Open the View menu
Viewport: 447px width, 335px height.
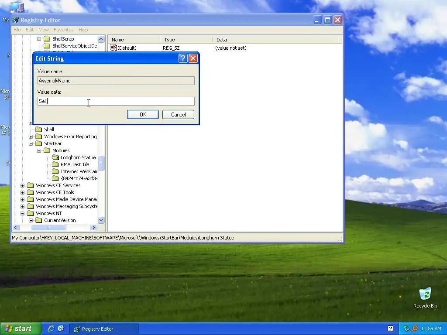tap(44, 30)
